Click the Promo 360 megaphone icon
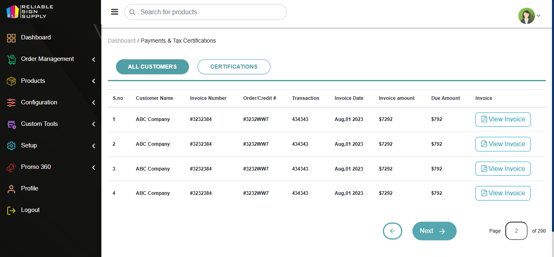Screen dimensions: 554x257 11,167
